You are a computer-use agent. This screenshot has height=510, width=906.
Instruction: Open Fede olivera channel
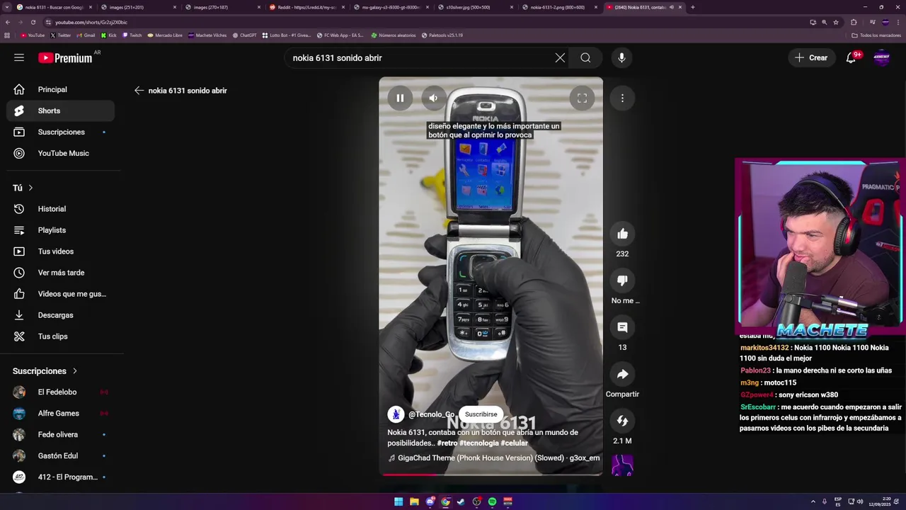(61, 434)
